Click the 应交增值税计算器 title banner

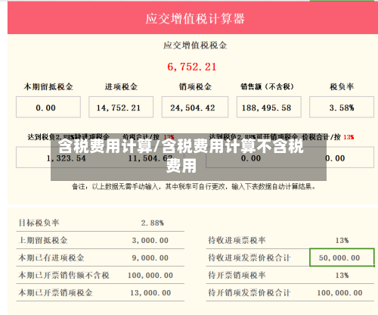[193, 18]
